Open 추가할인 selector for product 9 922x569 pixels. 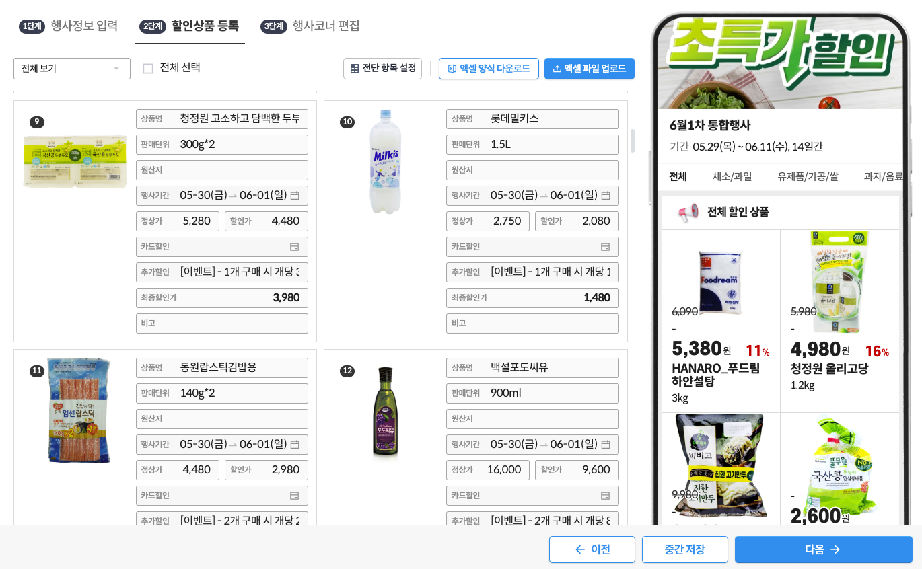pos(222,272)
